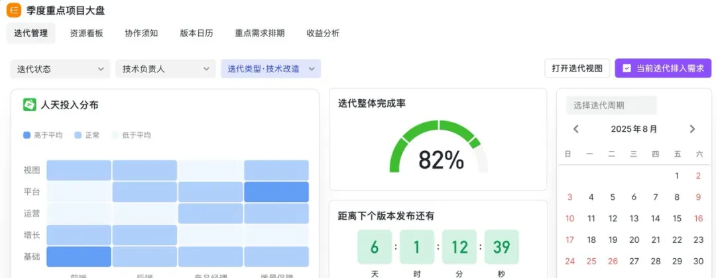Open the 技术负责人 dropdown

pos(165,69)
